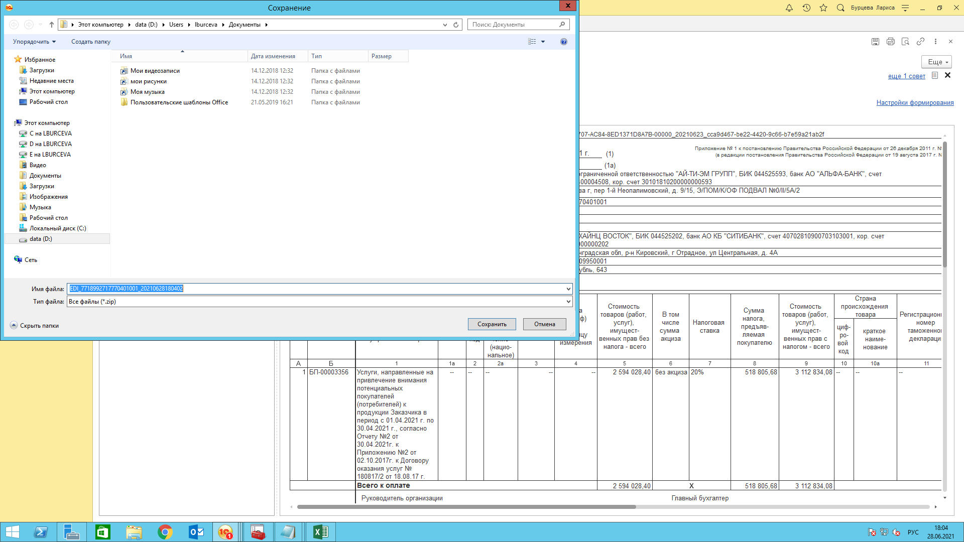The width and height of the screenshot is (964, 542).
Task: Select Локальный диск (C:) in tree
Action: (58, 228)
